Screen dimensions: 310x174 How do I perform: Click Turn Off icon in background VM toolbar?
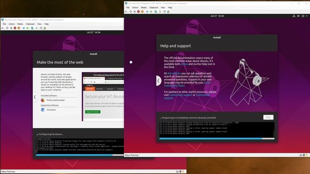(x=11, y=28)
